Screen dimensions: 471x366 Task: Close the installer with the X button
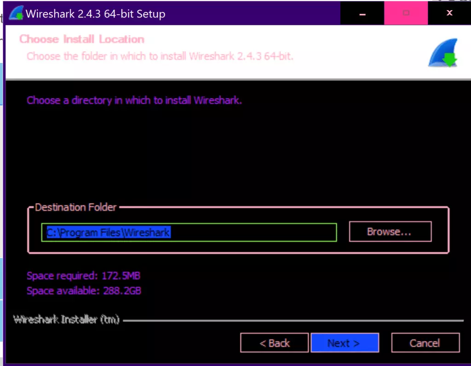pyautogui.click(x=449, y=13)
